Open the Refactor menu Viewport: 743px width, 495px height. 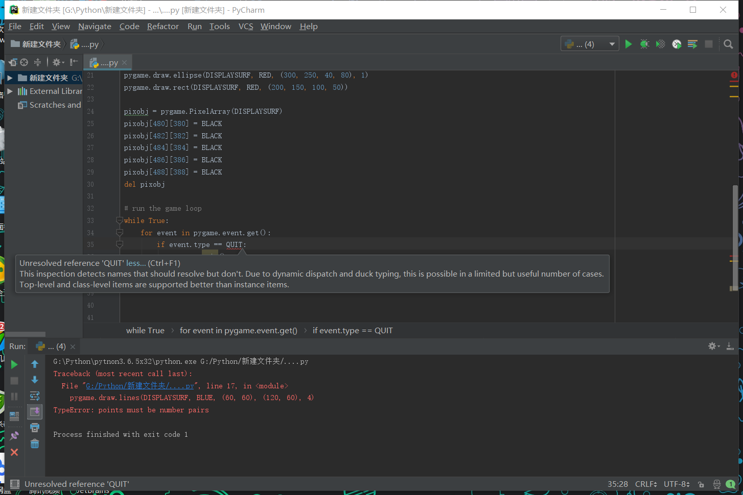click(163, 26)
